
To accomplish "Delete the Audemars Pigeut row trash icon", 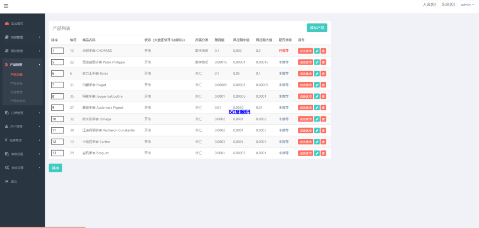I will coord(324,107).
